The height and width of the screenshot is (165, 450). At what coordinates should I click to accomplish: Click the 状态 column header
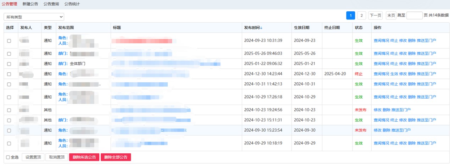[359, 28]
